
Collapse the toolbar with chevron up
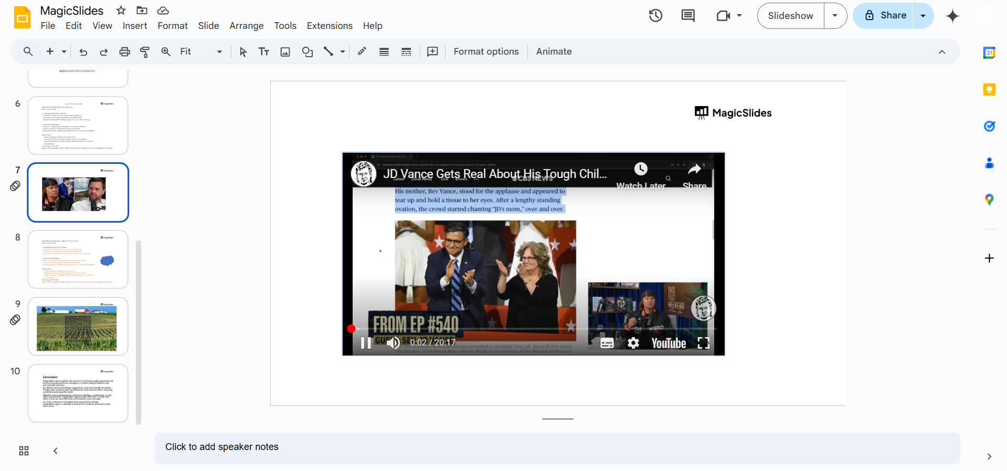942,51
